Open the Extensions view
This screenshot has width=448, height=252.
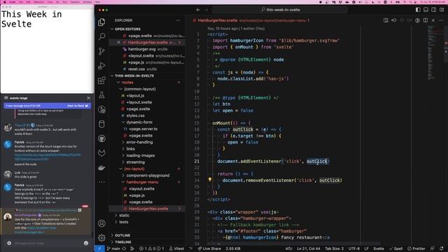101,80
